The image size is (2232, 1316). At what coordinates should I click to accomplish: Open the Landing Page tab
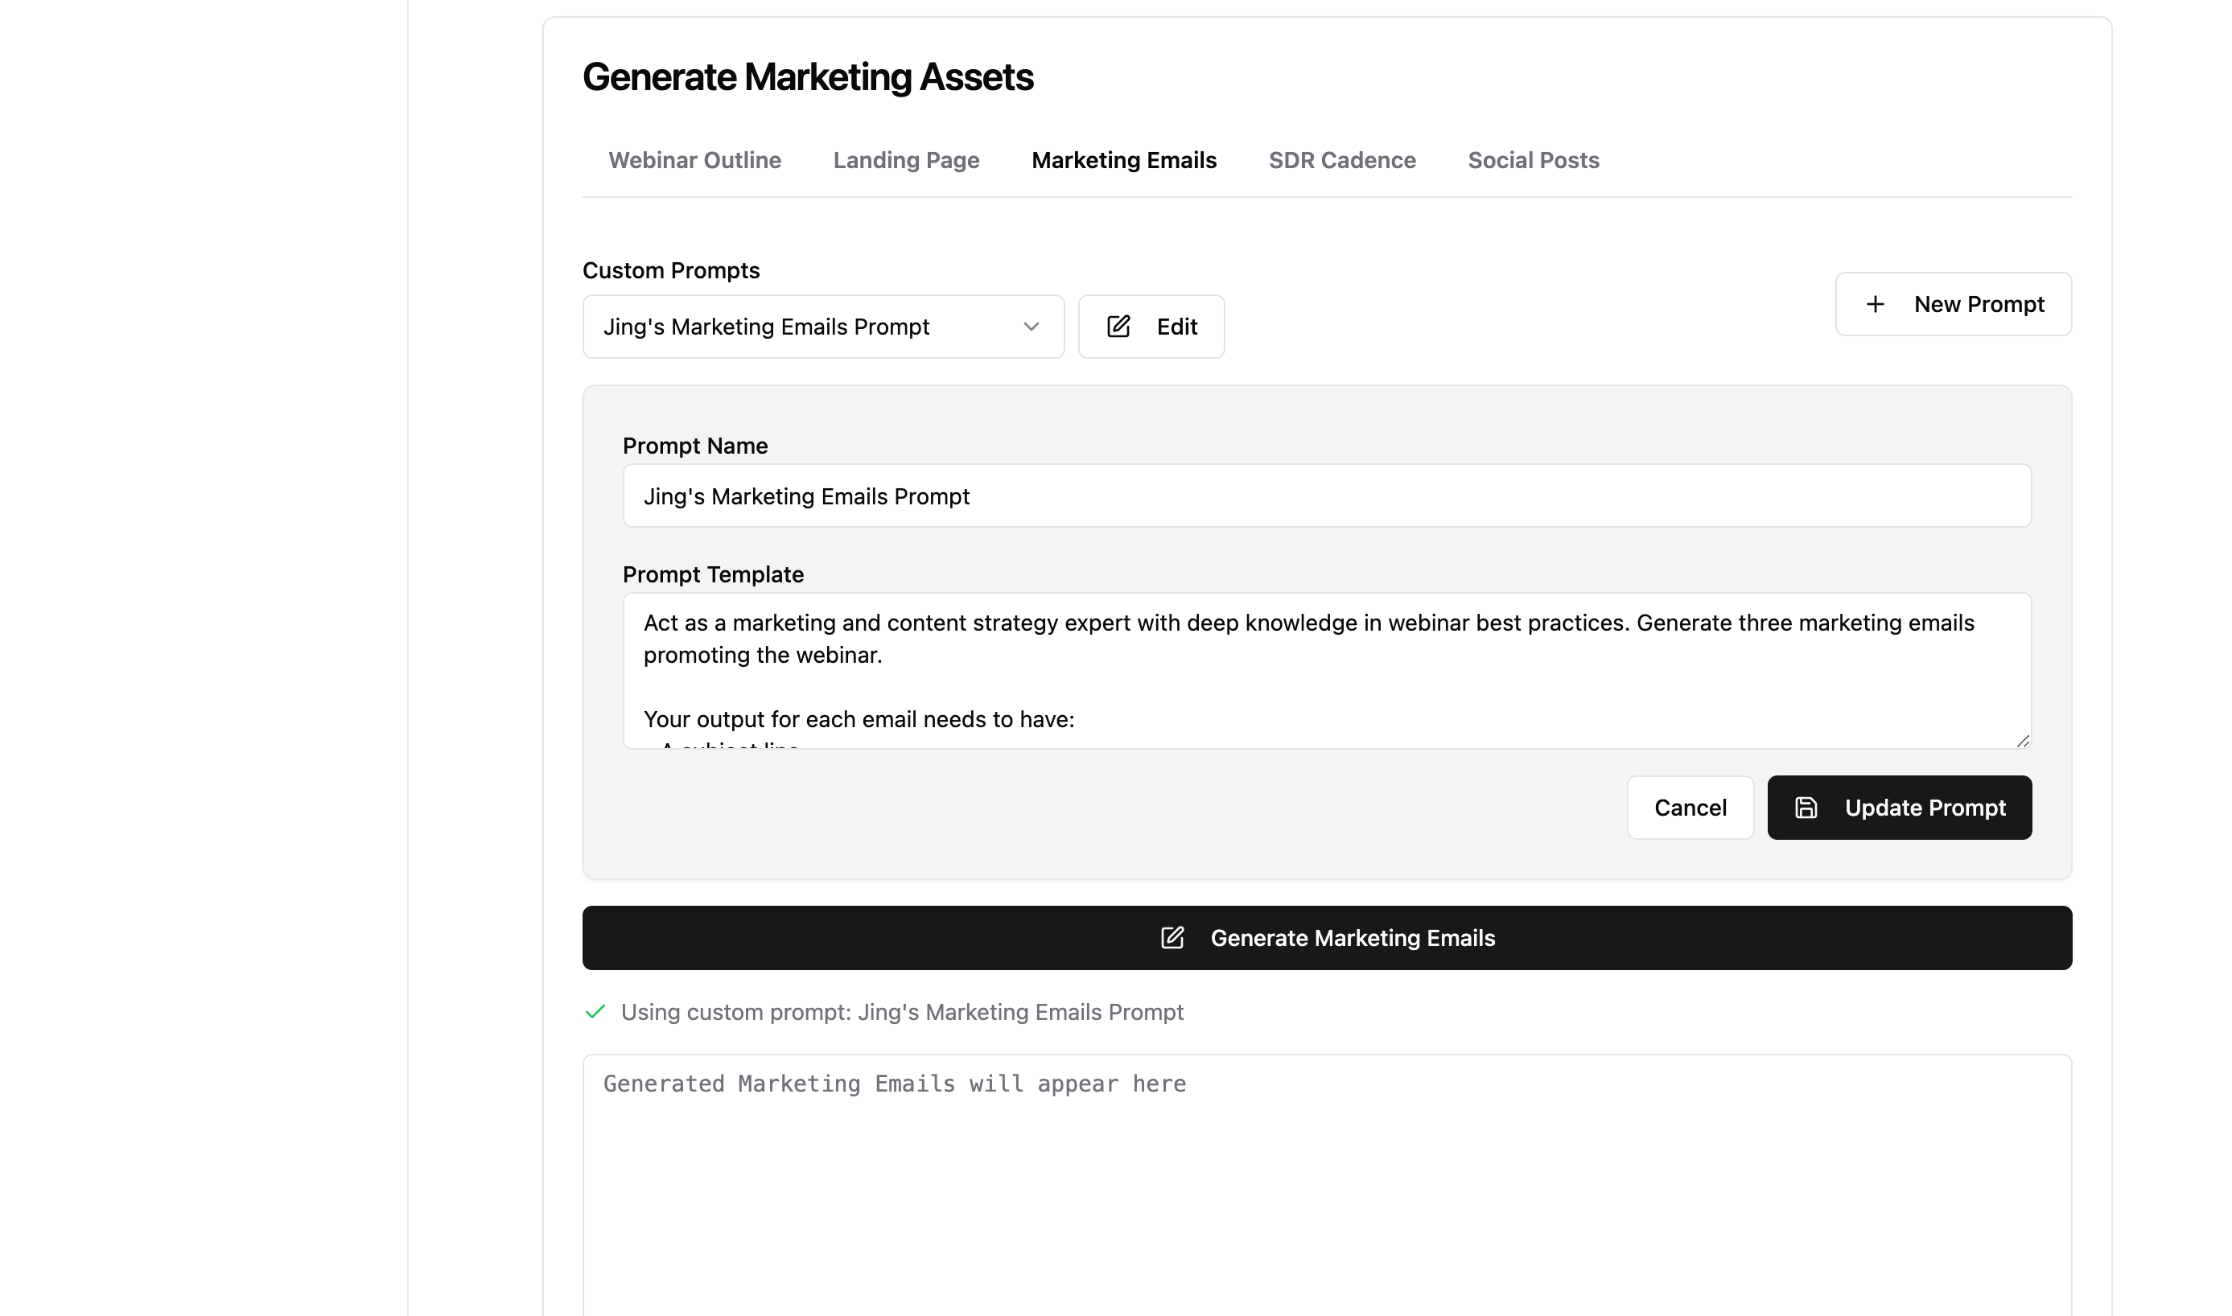[x=905, y=161]
